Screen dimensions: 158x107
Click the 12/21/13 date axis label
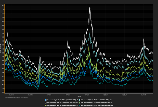(49, 95)
